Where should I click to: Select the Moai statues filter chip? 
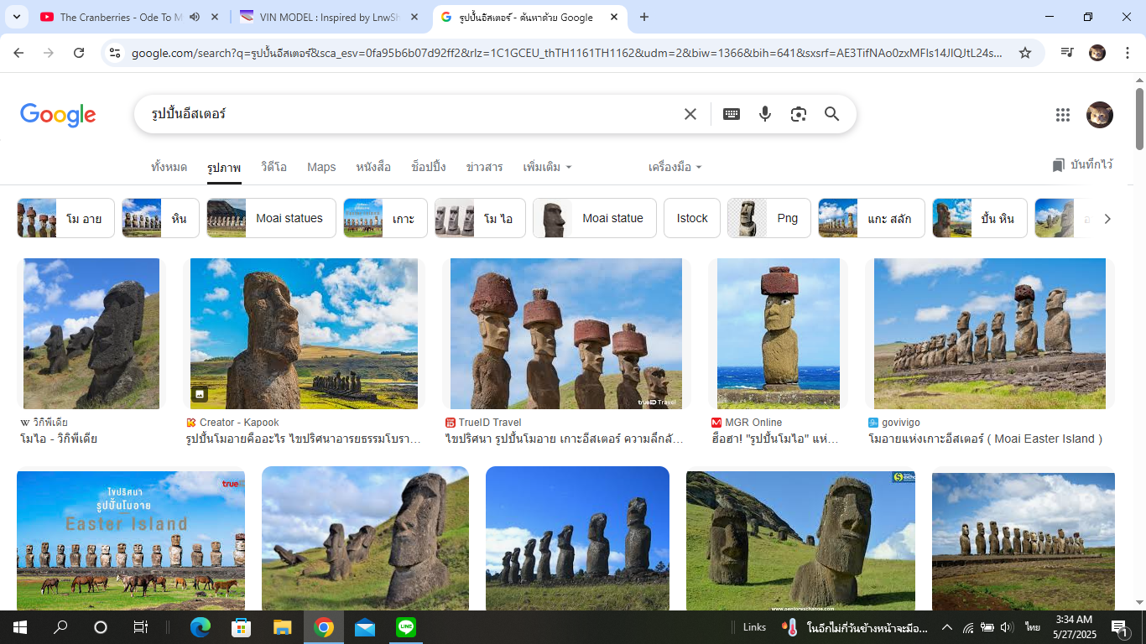pos(271,218)
